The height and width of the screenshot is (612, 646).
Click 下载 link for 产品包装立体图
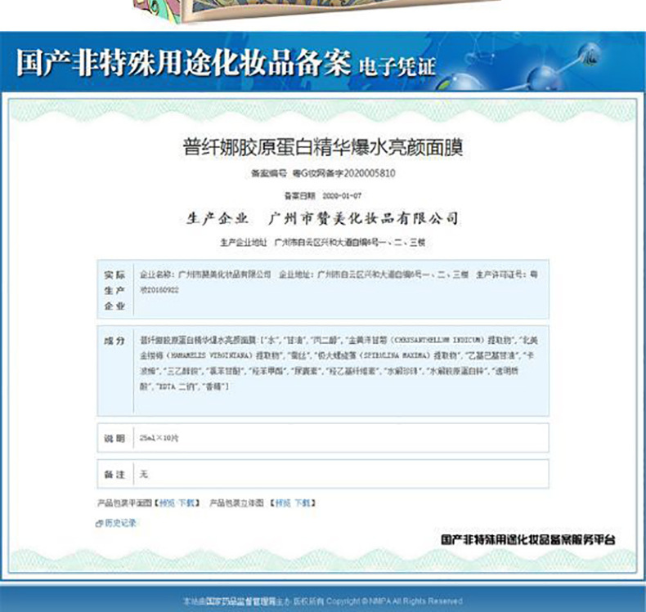tap(303, 503)
